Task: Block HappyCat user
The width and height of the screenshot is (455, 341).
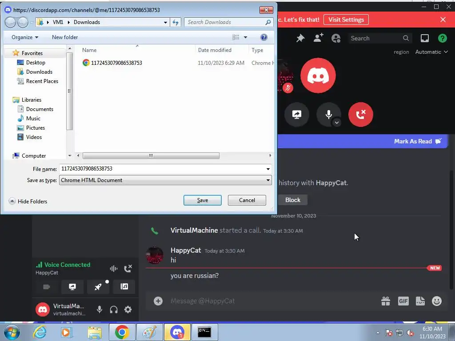Action: (x=292, y=200)
